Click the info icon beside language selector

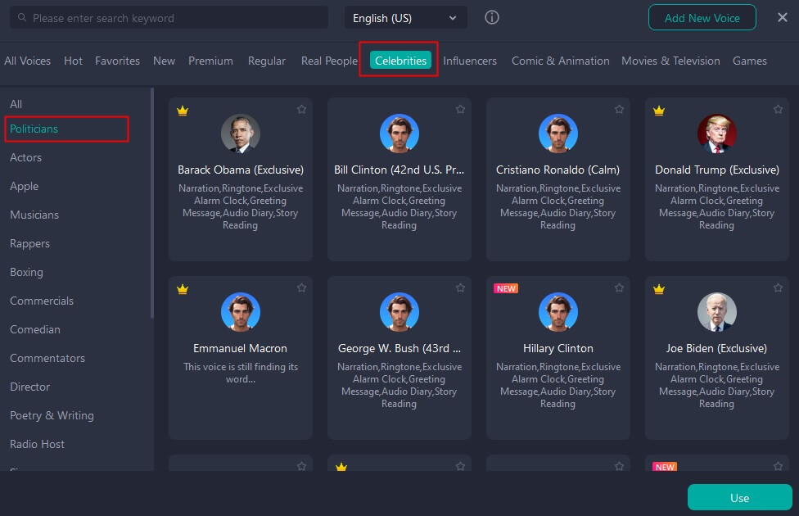[492, 17]
